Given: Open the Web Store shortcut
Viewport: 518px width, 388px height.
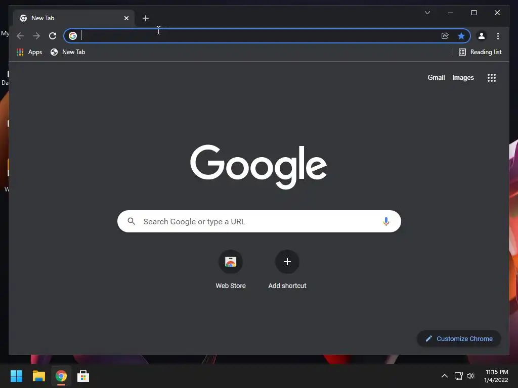Looking at the screenshot, I should 231,270.
